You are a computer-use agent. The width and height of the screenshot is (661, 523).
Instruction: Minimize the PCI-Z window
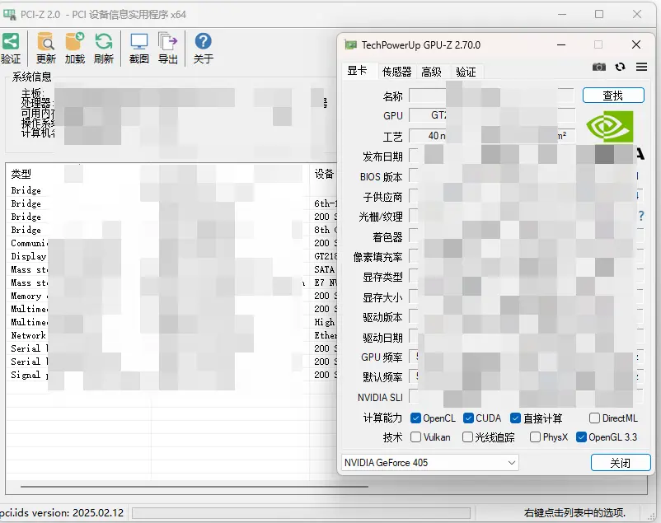point(562,14)
